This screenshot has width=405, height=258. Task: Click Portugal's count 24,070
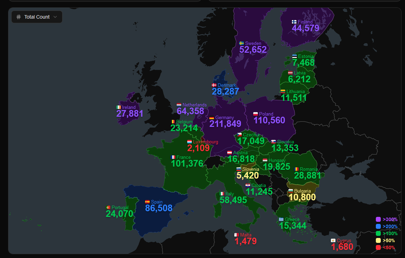119,214
